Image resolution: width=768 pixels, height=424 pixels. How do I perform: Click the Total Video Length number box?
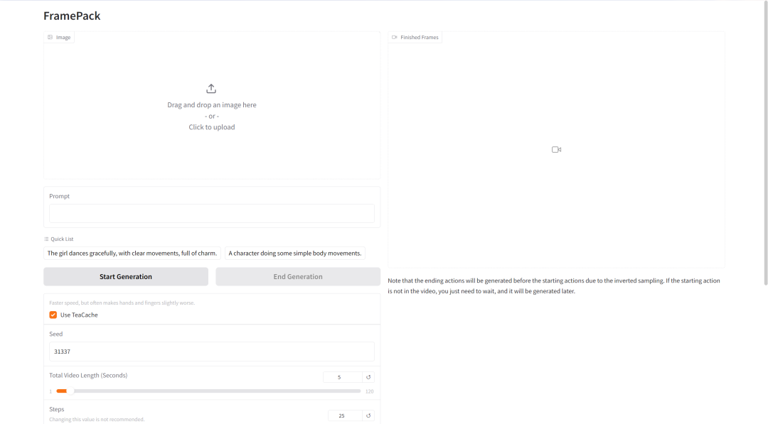click(342, 377)
